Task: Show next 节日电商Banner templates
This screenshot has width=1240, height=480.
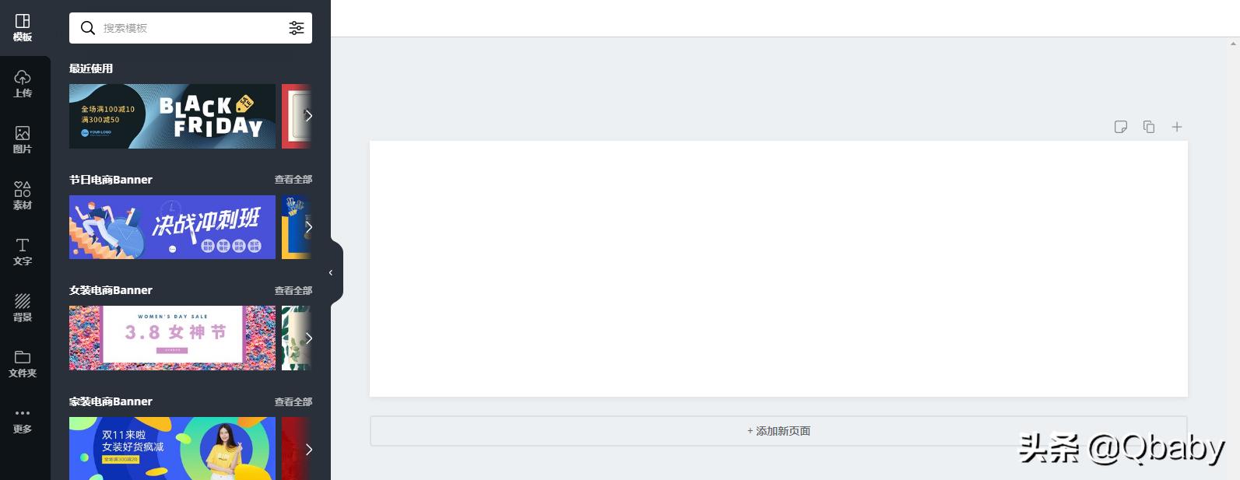Action: pos(308,227)
